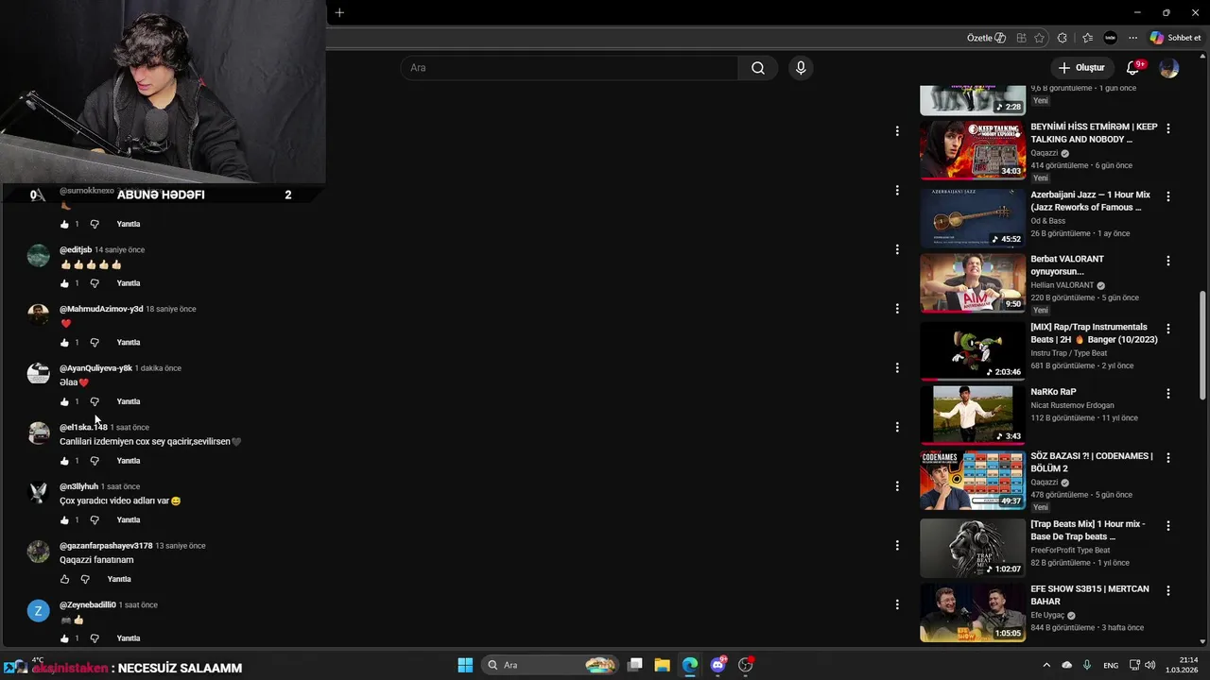Activate voice search microphone icon
The image size is (1210, 680).
coord(801,68)
